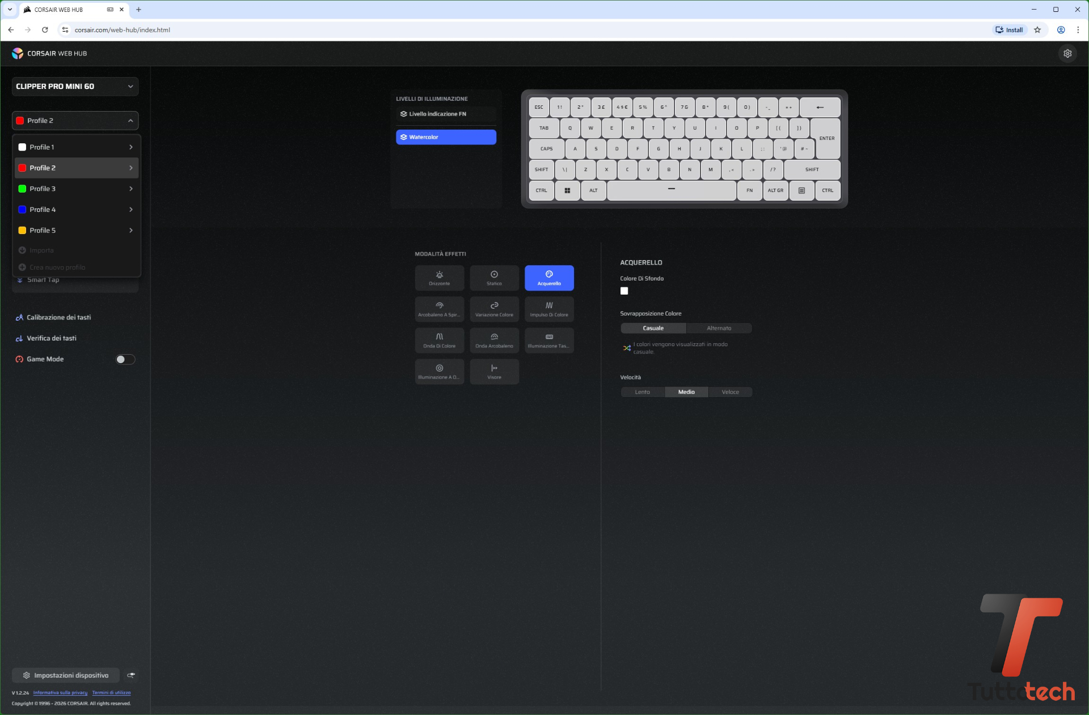
Task: Set color overlay to Alternato
Action: click(719, 328)
